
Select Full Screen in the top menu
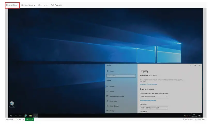(x=56, y=5)
